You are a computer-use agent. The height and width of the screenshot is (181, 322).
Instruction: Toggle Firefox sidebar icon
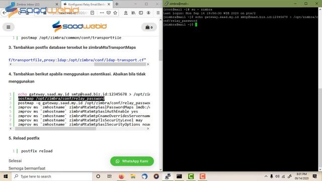(x=141, y=13)
